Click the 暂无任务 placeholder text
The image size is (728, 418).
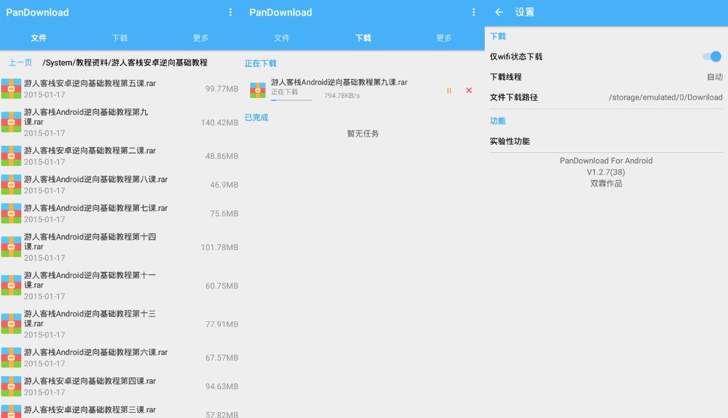coord(363,134)
